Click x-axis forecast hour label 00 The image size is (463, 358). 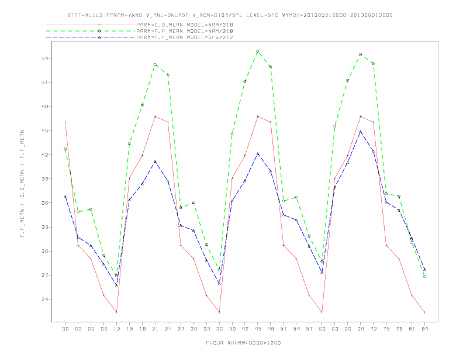[x=65, y=329]
